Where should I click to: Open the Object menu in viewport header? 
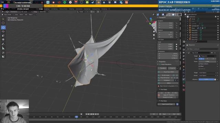coord(31,14)
